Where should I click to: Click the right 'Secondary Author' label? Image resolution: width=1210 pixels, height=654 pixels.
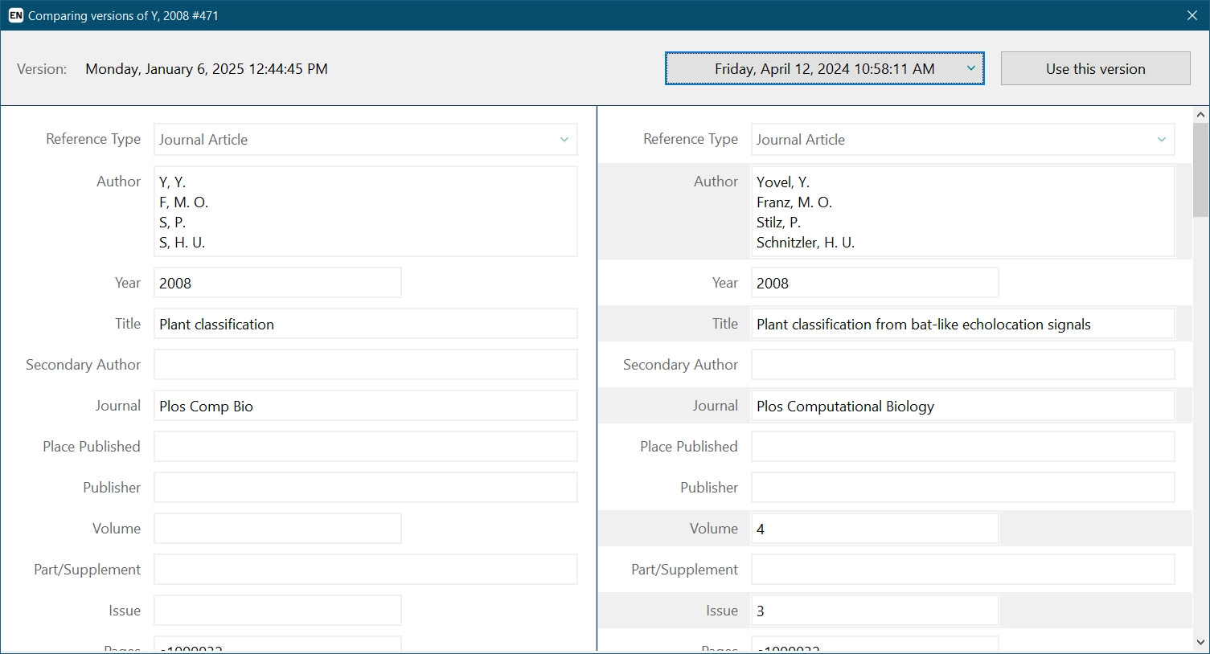tap(680, 365)
